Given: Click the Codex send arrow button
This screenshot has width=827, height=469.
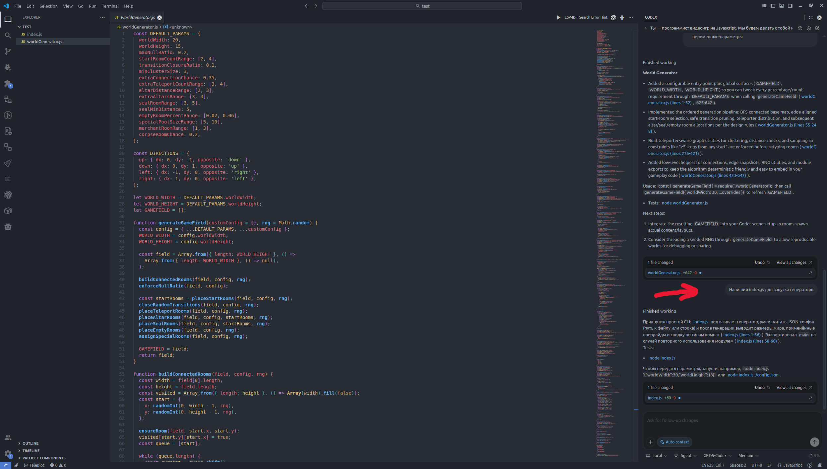Looking at the screenshot, I should (814, 442).
